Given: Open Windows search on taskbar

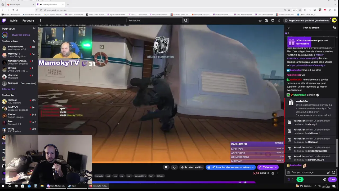Looking at the screenshot, I should coord(9,186).
